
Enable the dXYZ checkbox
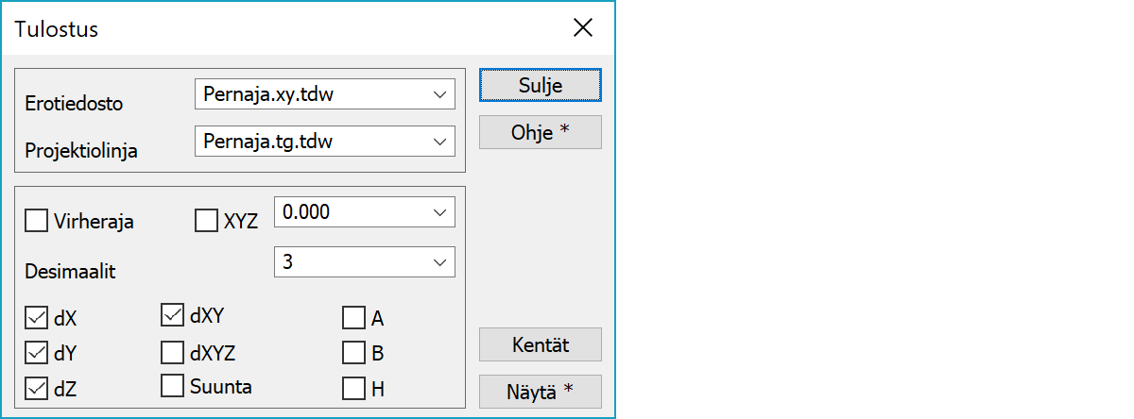click(173, 353)
